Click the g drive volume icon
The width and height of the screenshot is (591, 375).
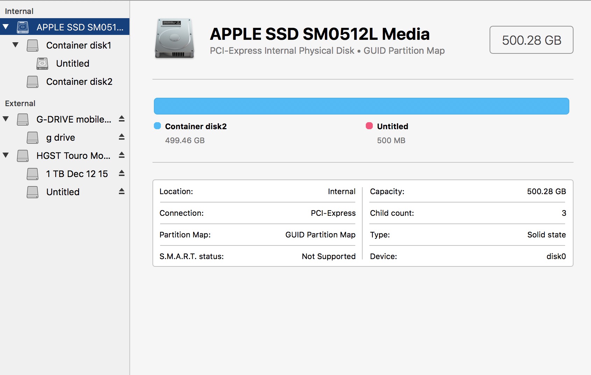coord(33,138)
